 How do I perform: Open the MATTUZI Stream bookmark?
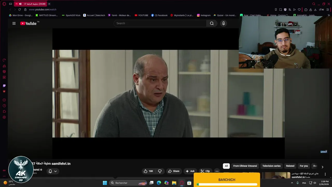coord(47,15)
